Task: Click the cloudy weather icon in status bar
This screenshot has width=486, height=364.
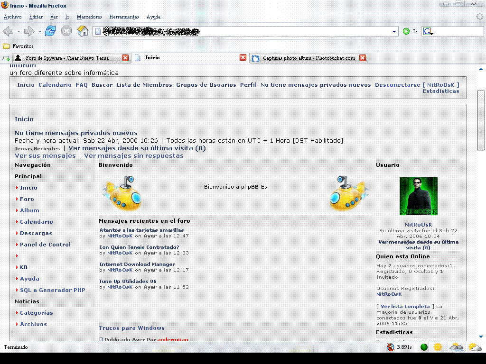Action: point(456,347)
